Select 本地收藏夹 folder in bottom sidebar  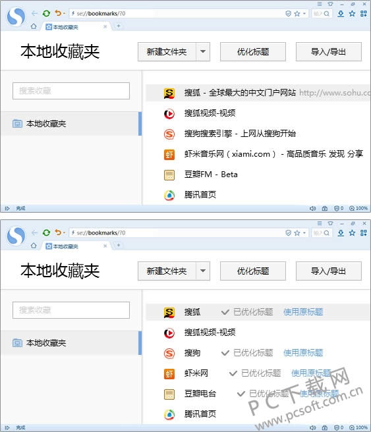(x=71, y=342)
